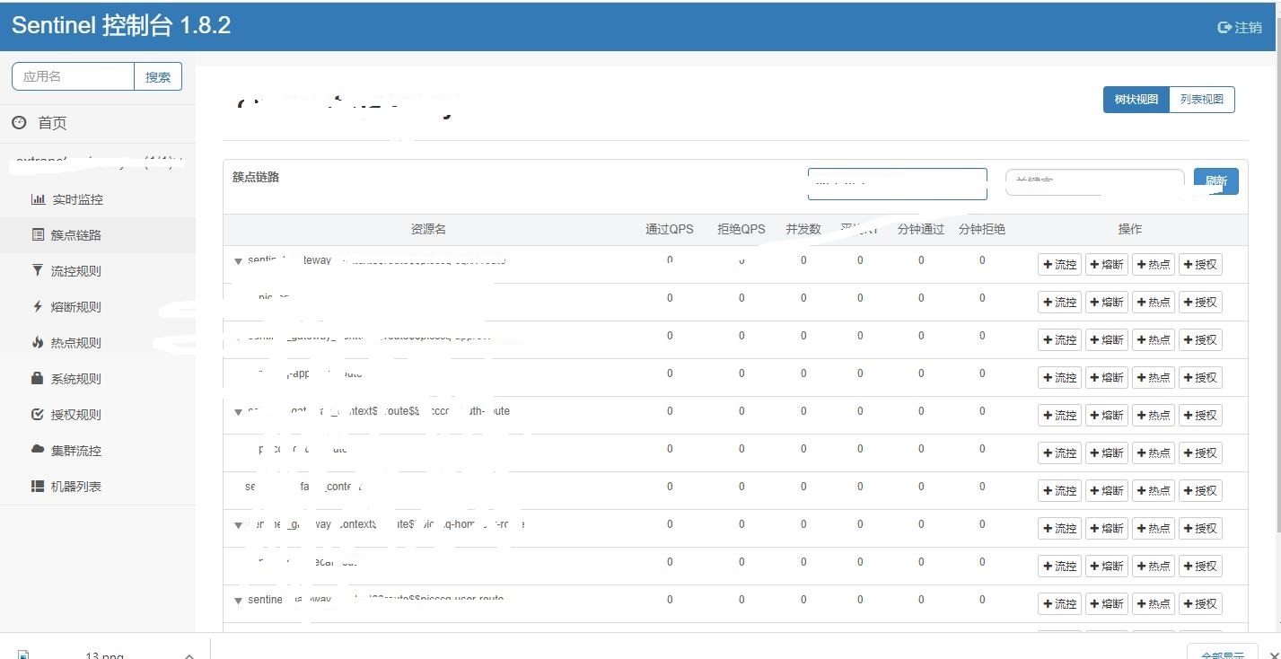Click the 操作 column header
Image resolution: width=1281 pixels, height=659 pixels.
(1130, 229)
